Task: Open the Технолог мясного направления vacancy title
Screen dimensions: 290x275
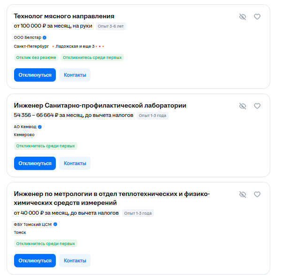Action: click(x=64, y=16)
